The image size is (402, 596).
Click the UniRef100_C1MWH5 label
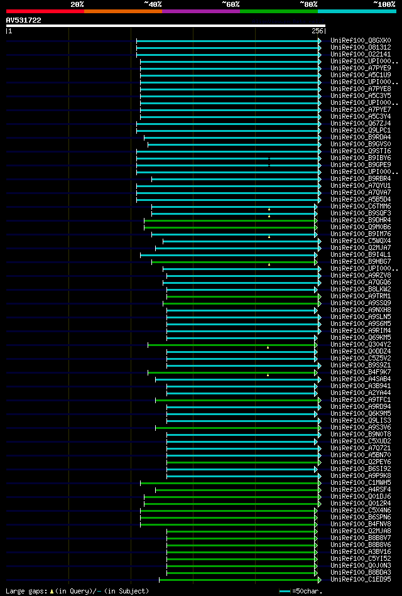[361, 483]
